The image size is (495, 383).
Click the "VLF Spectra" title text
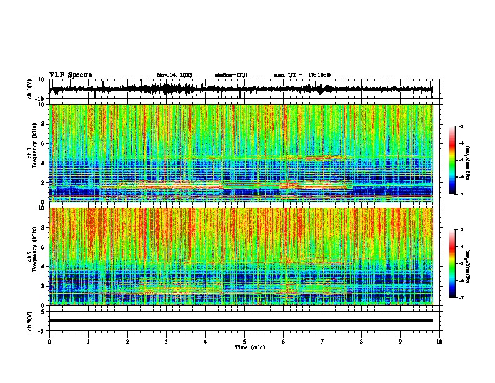[71, 75]
